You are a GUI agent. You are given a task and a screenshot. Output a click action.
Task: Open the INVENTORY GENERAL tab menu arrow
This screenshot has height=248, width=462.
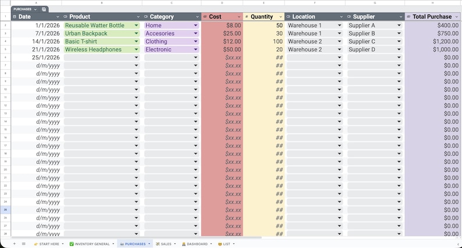pyautogui.click(x=113, y=244)
